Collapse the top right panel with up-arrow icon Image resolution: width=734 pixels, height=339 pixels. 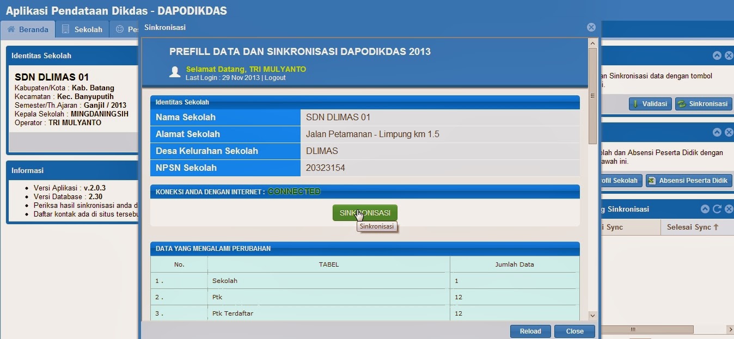coord(717,56)
